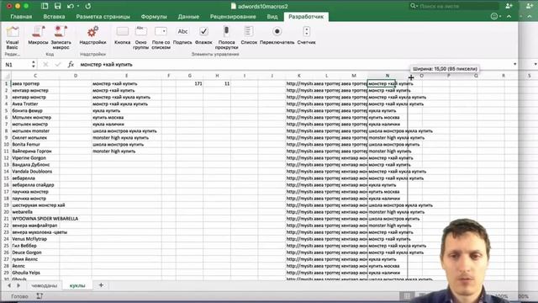Select column C header
538x303 pixels.
[x=35, y=76]
